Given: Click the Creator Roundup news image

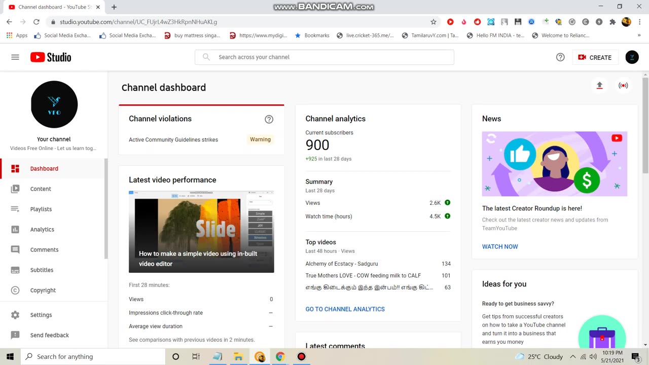Looking at the screenshot, I should [555, 164].
